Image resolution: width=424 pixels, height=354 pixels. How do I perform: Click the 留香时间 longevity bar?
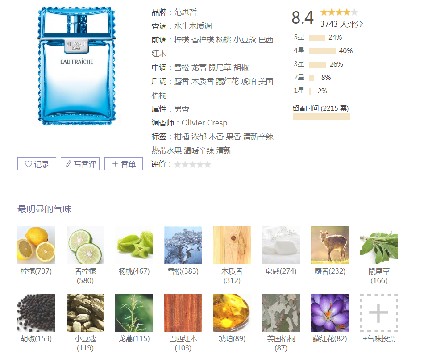click(342, 117)
